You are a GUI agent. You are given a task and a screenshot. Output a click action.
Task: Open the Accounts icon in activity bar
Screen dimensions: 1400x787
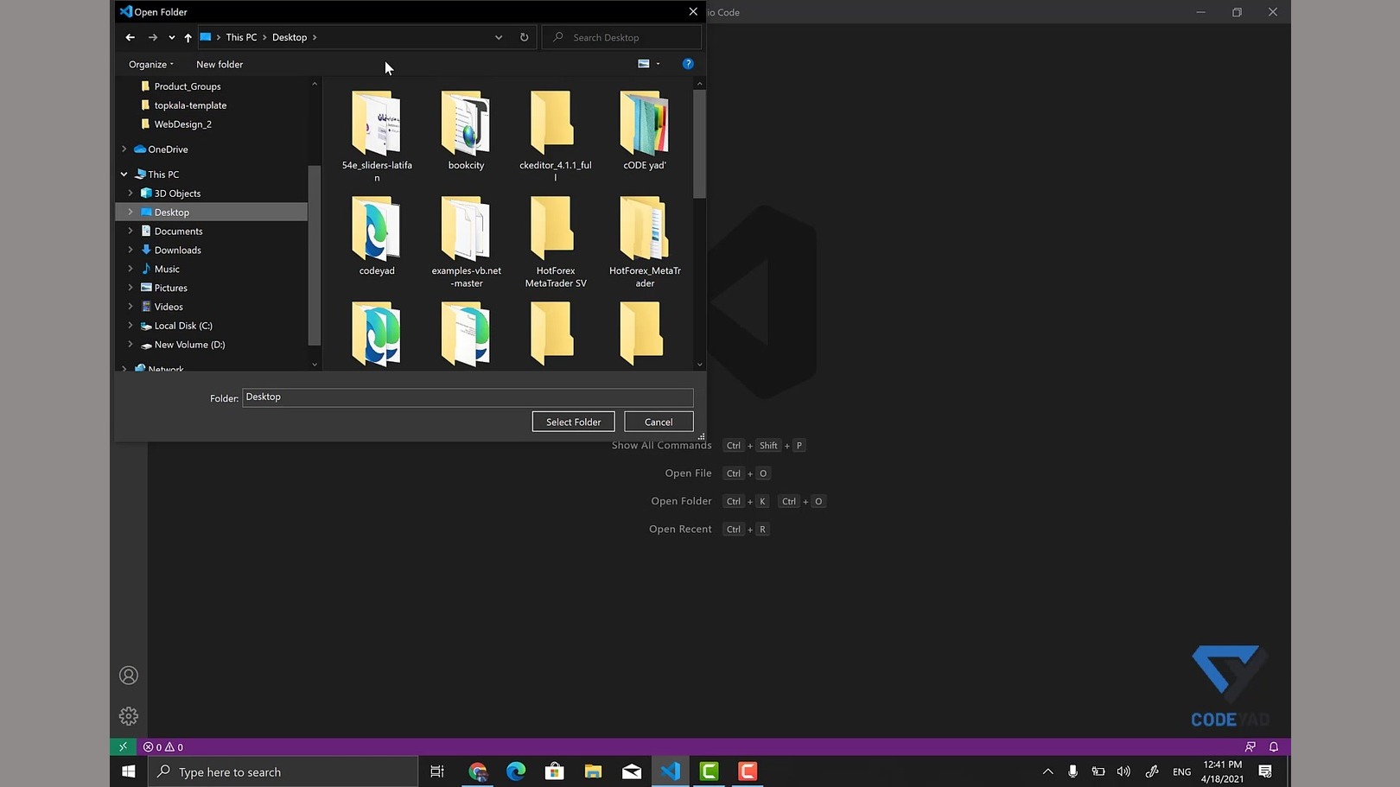pyautogui.click(x=129, y=676)
